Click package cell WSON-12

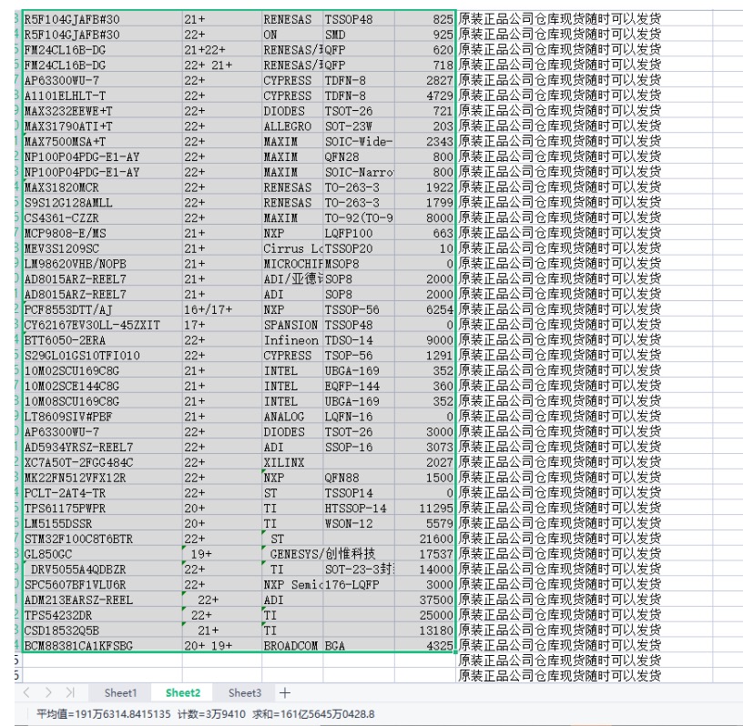[359, 524]
